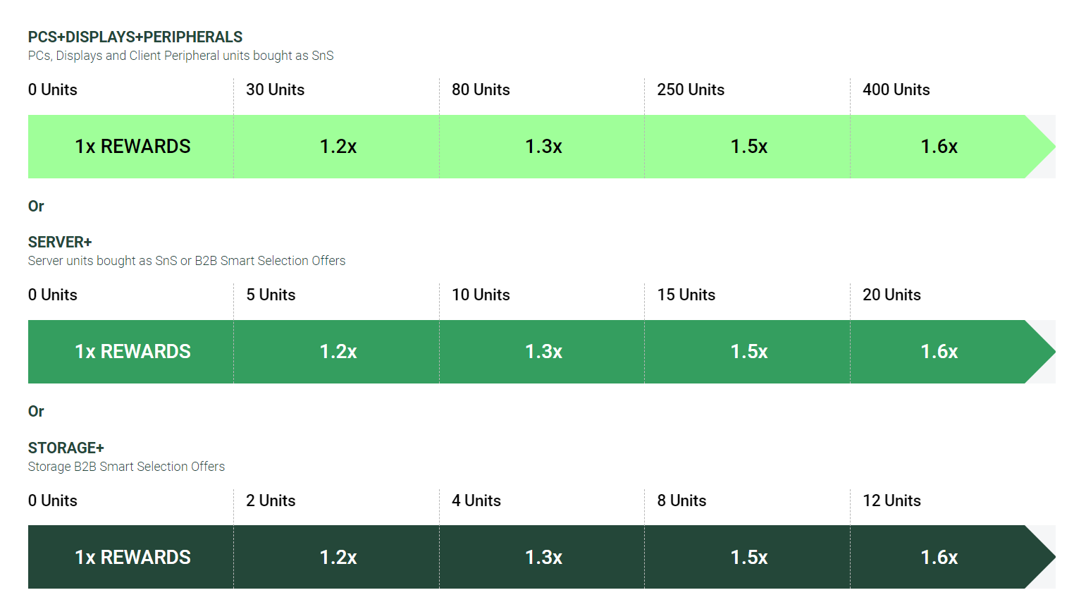Click the Storage B2B Smart Selection Offers subtitle
The image size is (1074, 614).
(x=126, y=467)
